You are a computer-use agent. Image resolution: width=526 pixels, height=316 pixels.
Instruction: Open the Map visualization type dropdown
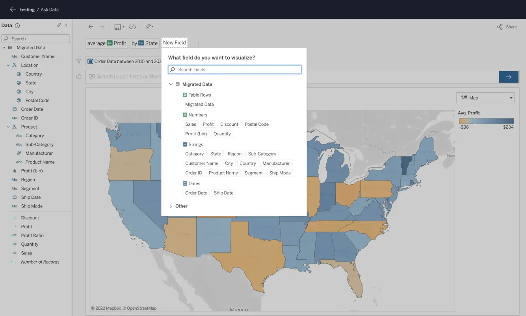[x=485, y=97]
